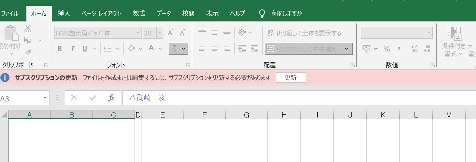Toggle bold formatting
This screenshot has width=476, height=162.
[x=60, y=49]
